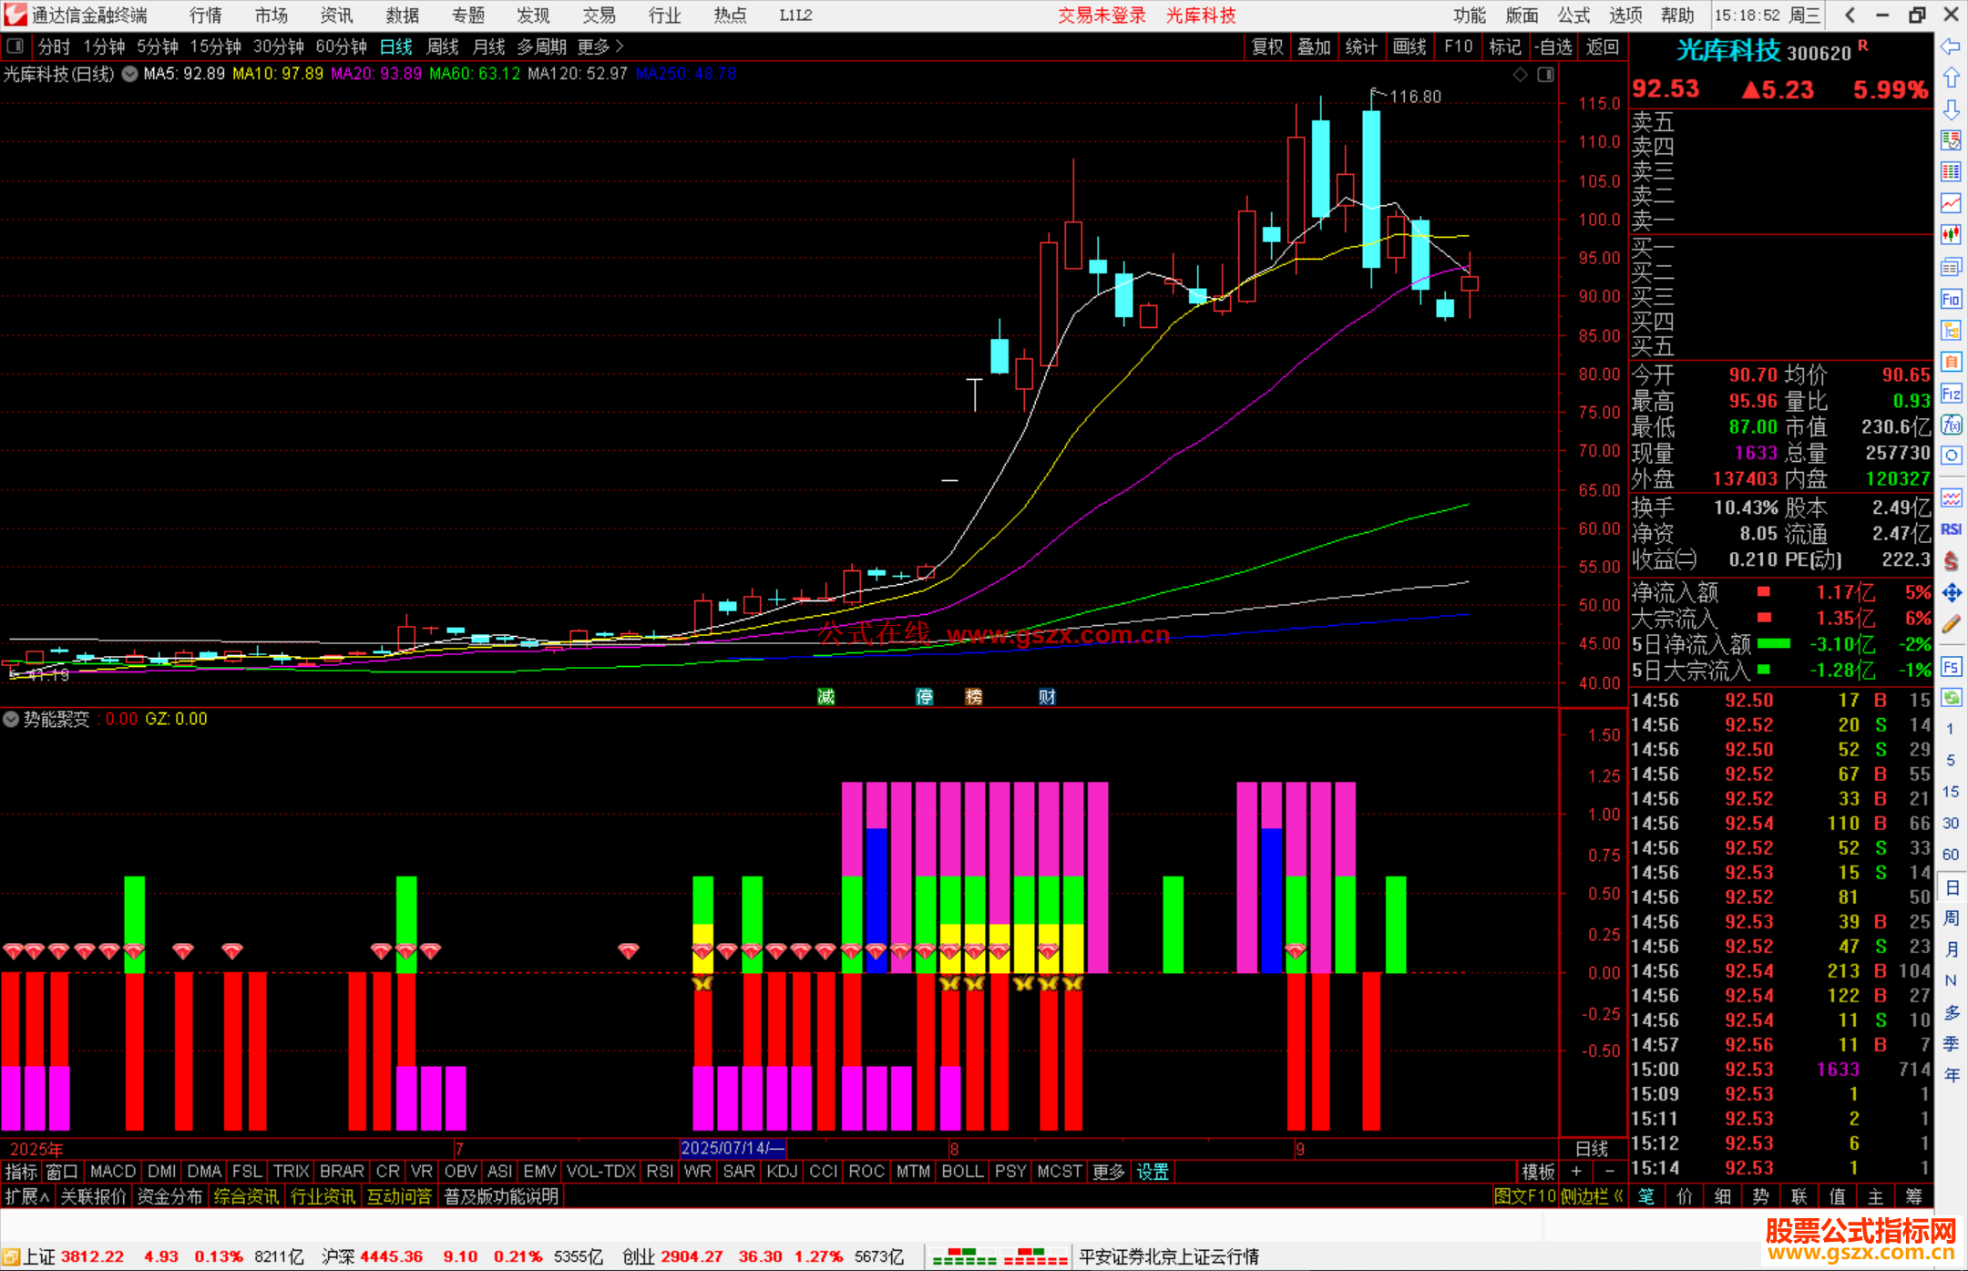This screenshot has height=1271, width=1968.
Task: Click the 叠加 overlay button
Action: [1314, 46]
